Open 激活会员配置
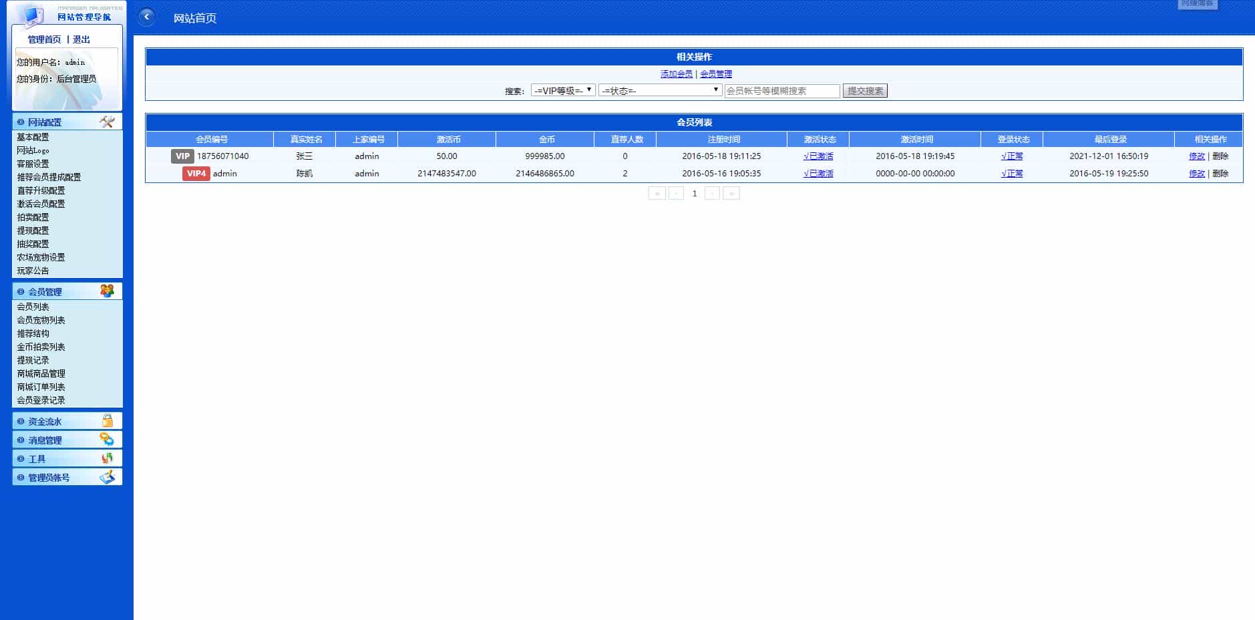This screenshot has width=1255, height=620. tap(41, 204)
